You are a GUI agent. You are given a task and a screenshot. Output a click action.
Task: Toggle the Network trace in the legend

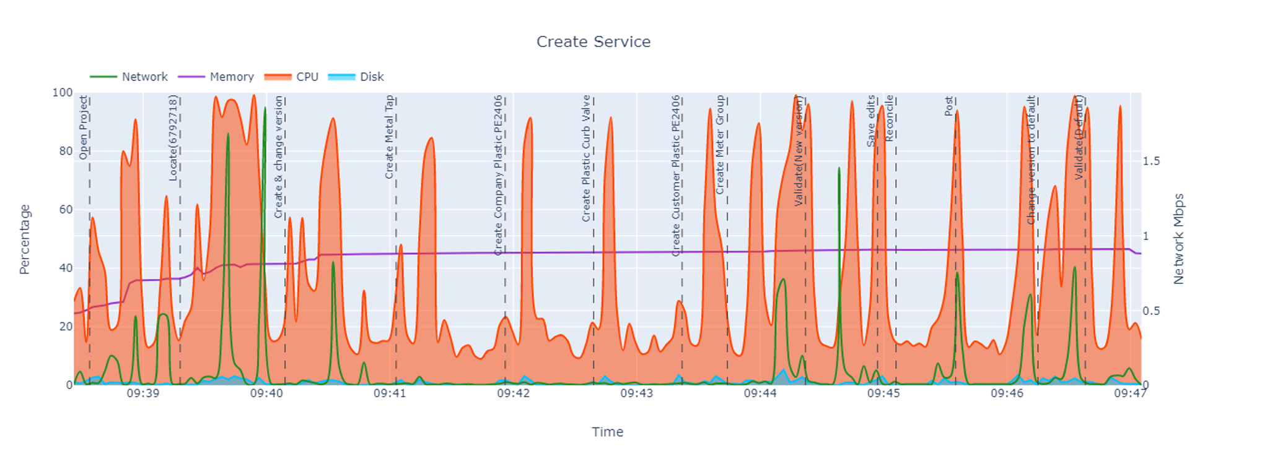129,77
